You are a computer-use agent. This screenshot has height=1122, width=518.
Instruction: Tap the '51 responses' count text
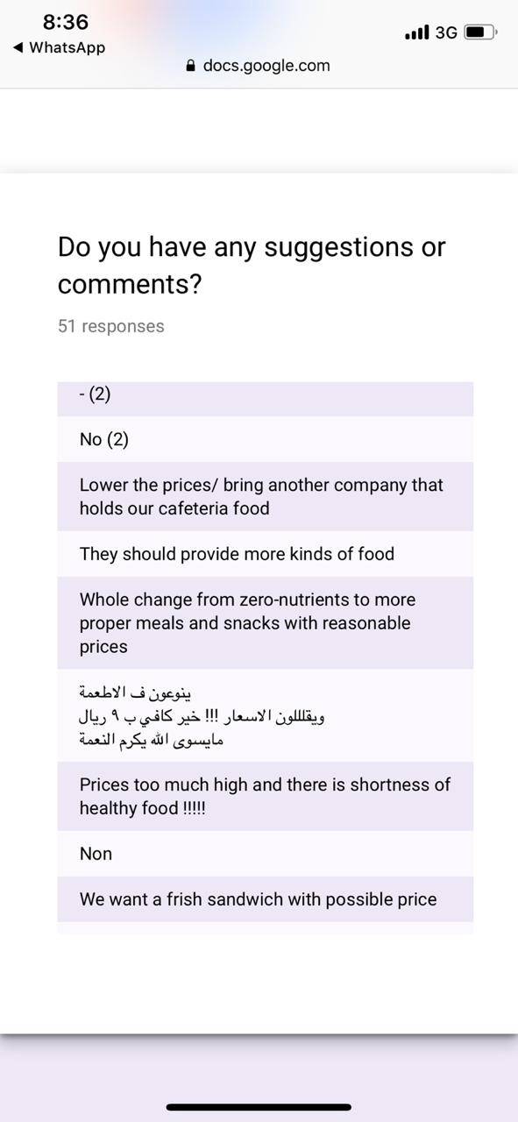tap(111, 326)
